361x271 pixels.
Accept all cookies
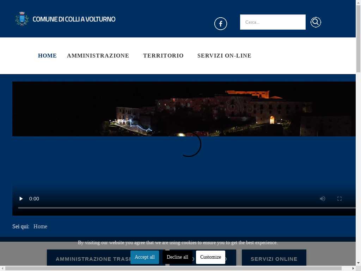(145, 257)
